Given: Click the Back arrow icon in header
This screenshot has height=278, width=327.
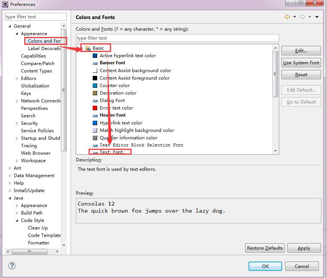Looking at the screenshot, I should [x=287, y=17].
